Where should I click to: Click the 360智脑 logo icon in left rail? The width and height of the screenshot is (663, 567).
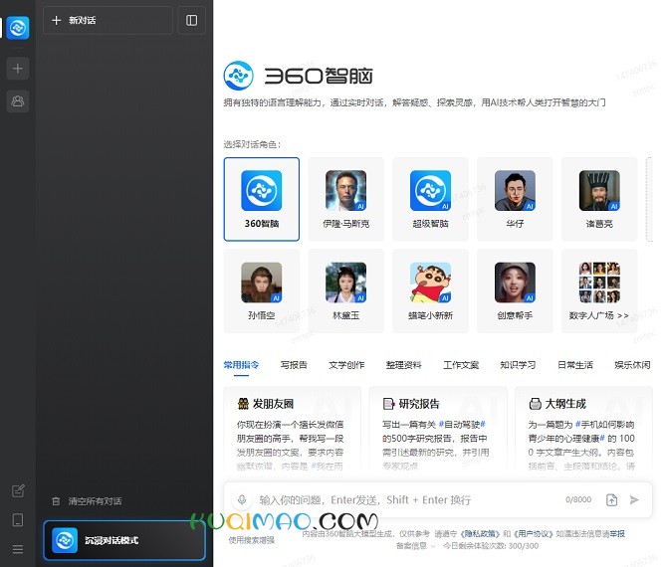click(x=18, y=28)
